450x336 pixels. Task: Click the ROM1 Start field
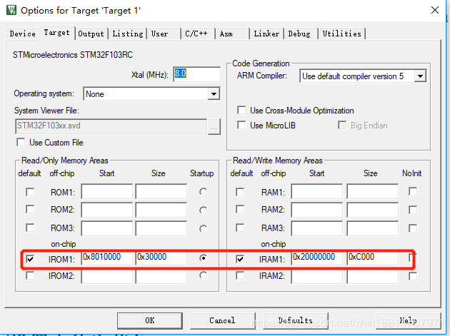(x=106, y=191)
